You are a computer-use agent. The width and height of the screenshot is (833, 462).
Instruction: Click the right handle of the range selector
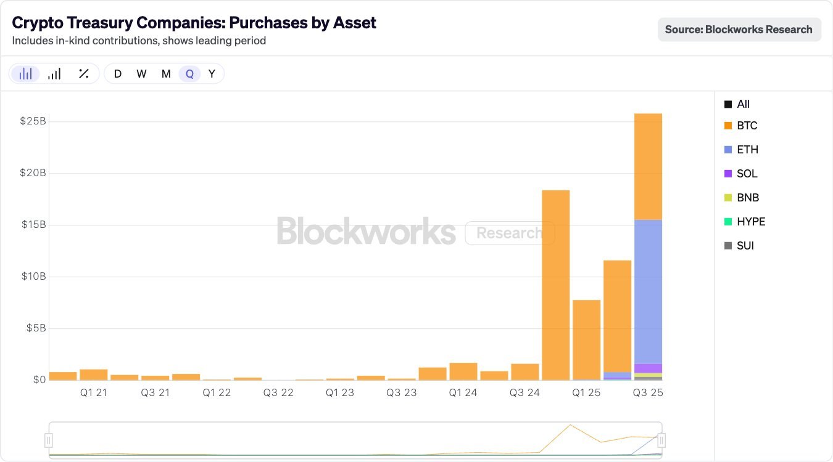coord(661,440)
